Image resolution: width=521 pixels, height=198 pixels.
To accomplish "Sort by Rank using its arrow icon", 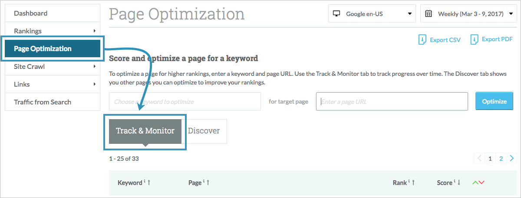I will (413, 183).
